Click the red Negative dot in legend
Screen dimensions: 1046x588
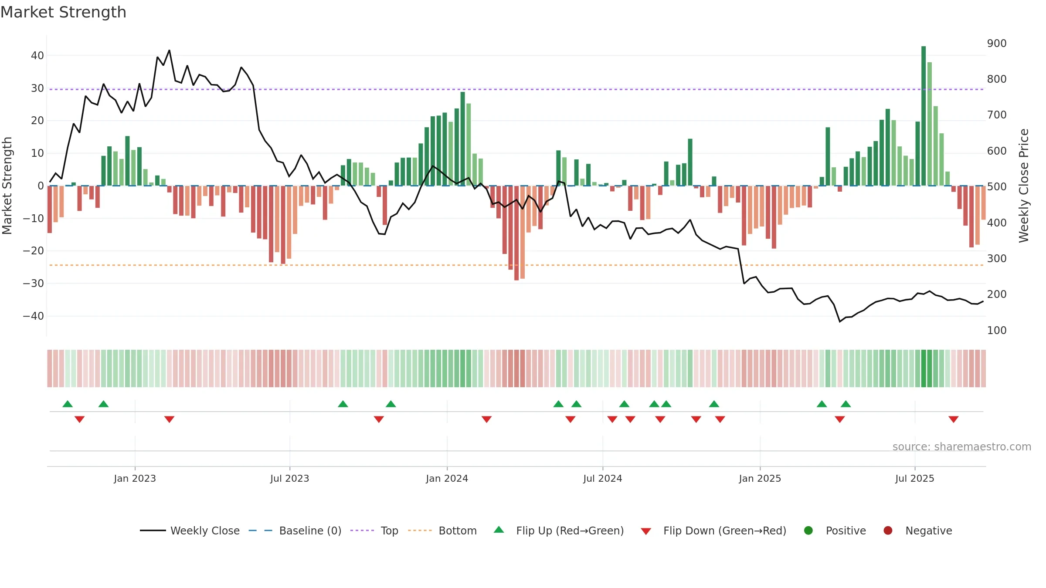click(888, 531)
